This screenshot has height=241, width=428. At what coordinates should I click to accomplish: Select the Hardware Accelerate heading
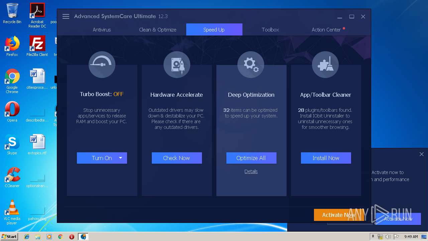pyautogui.click(x=177, y=95)
